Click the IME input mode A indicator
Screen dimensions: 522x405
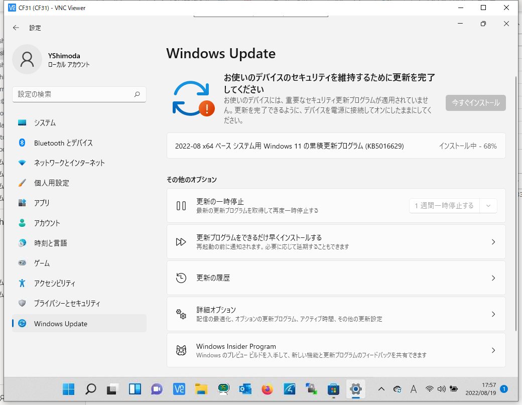(x=414, y=389)
